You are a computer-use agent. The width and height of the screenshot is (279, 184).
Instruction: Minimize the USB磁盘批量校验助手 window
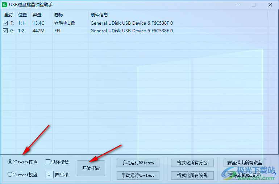click(x=237, y=5)
